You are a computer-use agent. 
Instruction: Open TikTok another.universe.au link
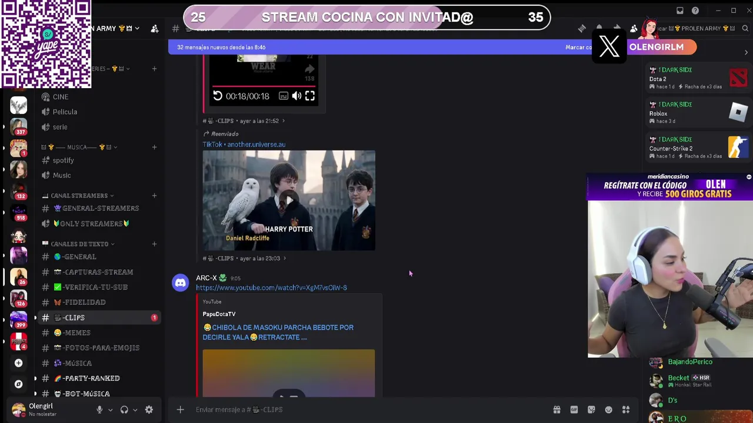[x=244, y=145]
